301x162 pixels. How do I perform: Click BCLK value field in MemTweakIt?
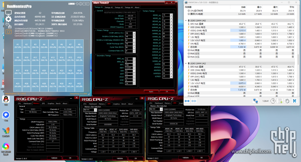point(130,16)
